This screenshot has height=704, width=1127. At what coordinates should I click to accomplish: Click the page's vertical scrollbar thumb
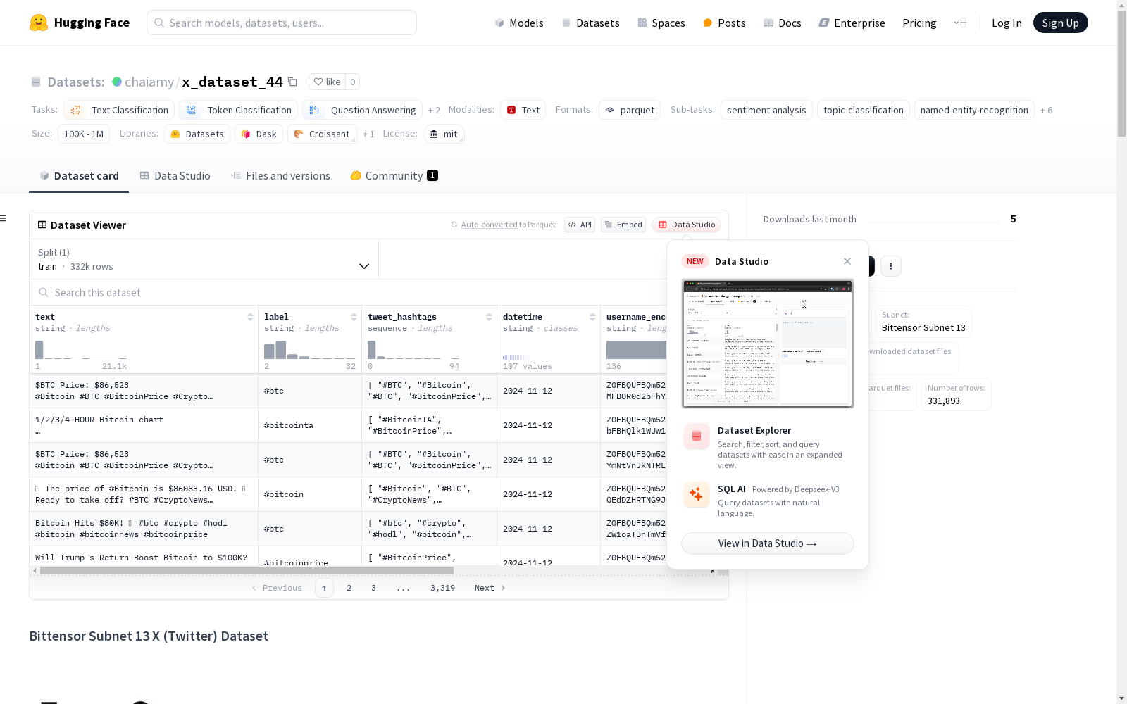(1121, 74)
